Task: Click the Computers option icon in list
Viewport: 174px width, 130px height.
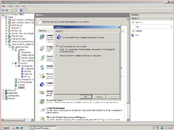Action: (x=42, y=84)
